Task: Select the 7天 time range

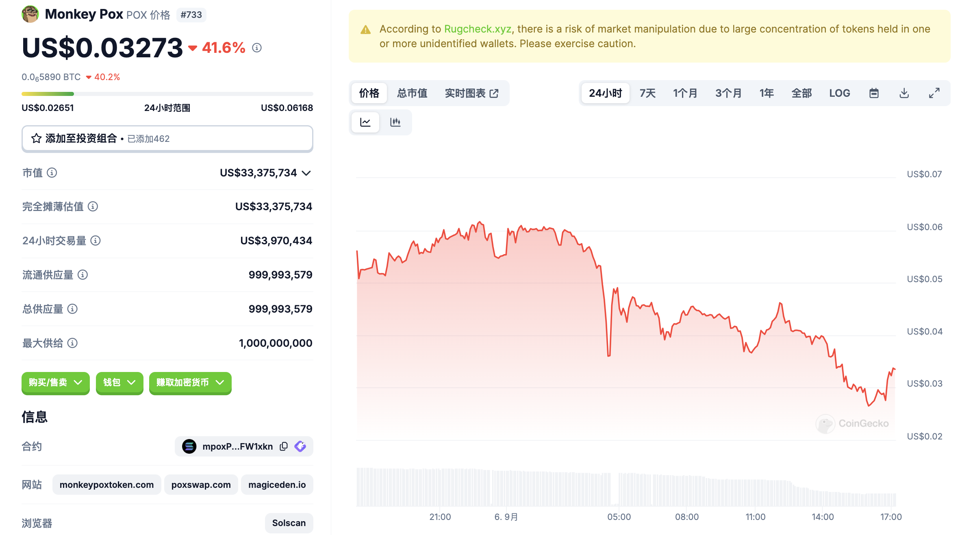Action: click(x=647, y=93)
